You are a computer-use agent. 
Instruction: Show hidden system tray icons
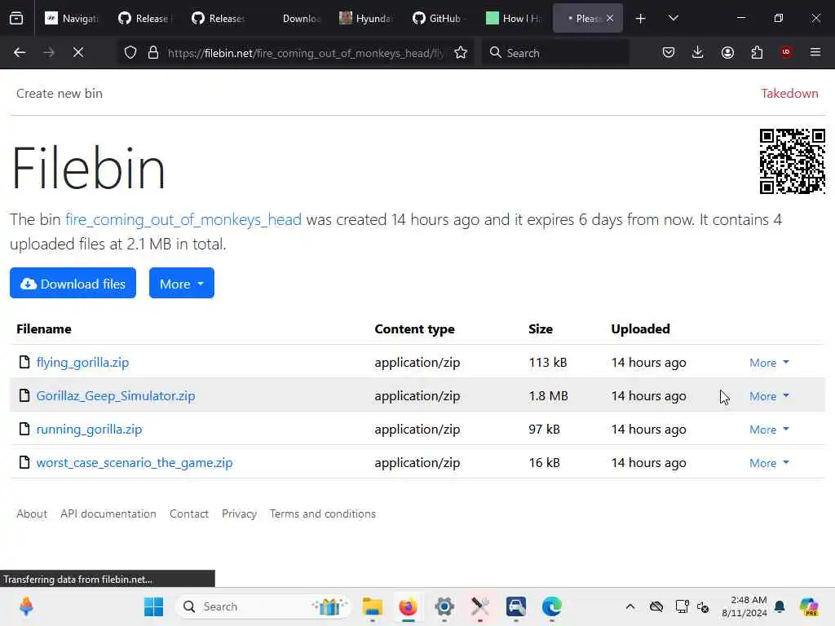click(630, 606)
